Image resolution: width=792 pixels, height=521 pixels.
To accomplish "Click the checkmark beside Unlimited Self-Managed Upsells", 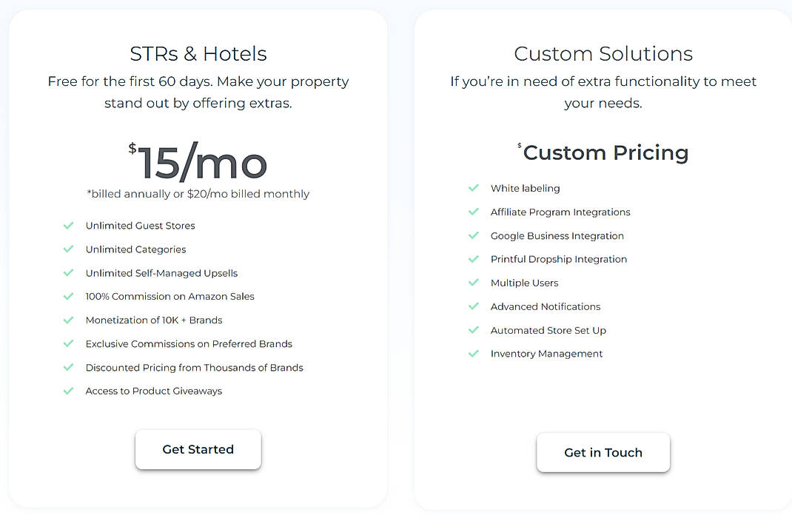I will point(69,273).
